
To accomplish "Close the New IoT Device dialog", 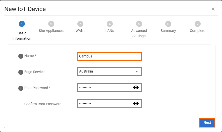I will pos(213,9).
